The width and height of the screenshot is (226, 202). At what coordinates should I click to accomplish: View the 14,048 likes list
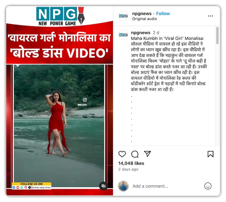[131, 163]
